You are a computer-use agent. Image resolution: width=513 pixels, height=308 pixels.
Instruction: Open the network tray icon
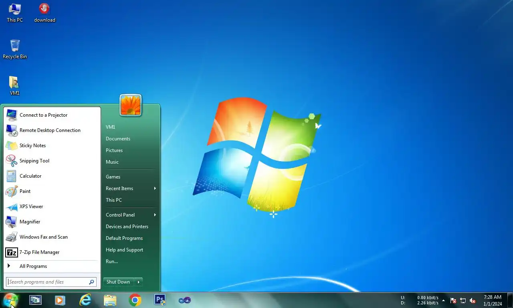pyautogui.click(x=463, y=300)
